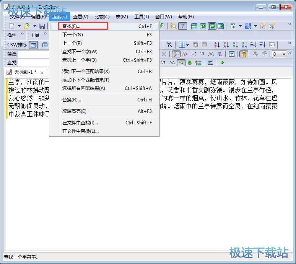Click the stacked documents checkmark properties icon
Screen dimensions: 296x264
coord(272,26)
